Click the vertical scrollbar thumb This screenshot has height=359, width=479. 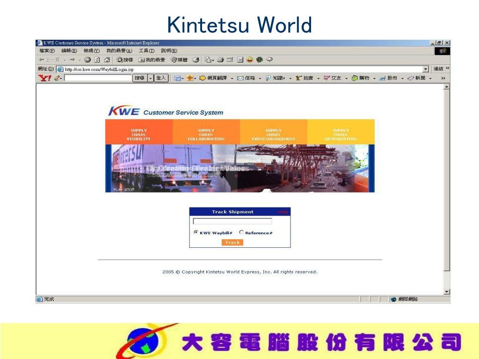click(447, 180)
